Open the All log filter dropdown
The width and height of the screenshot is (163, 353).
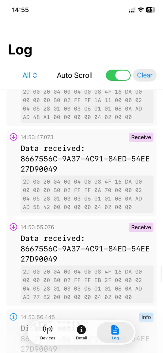click(x=30, y=75)
